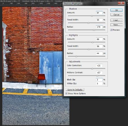The width and height of the screenshot is (128, 126).
Task: Click OK in the Shadows/Highlights dialog
Action: click(x=116, y=10)
